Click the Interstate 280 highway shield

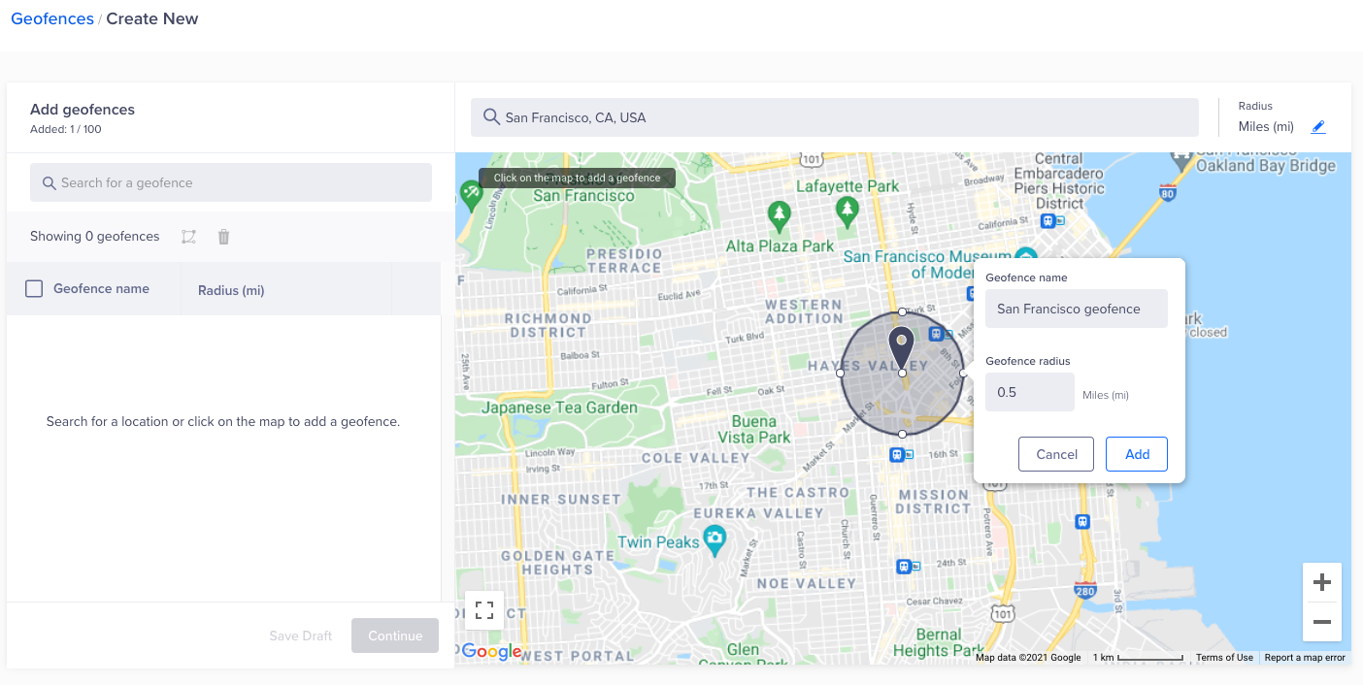[x=1085, y=589]
